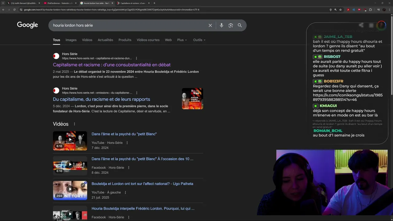Open the Chrome extensions puzzle icon

pos(371,10)
